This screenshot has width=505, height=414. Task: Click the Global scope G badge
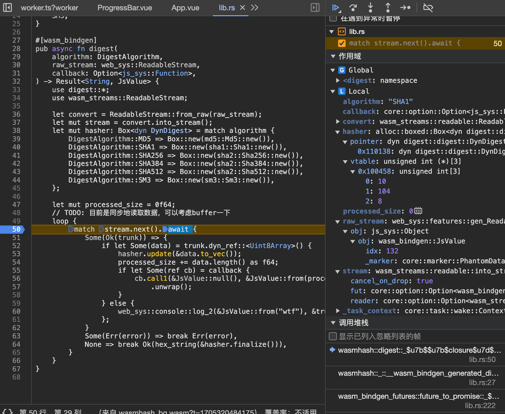pyautogui.click(x=342, y=70)
